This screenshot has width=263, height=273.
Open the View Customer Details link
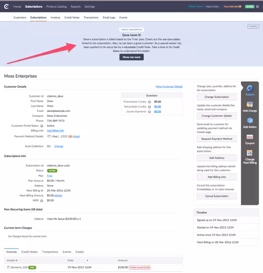(169, 87)
